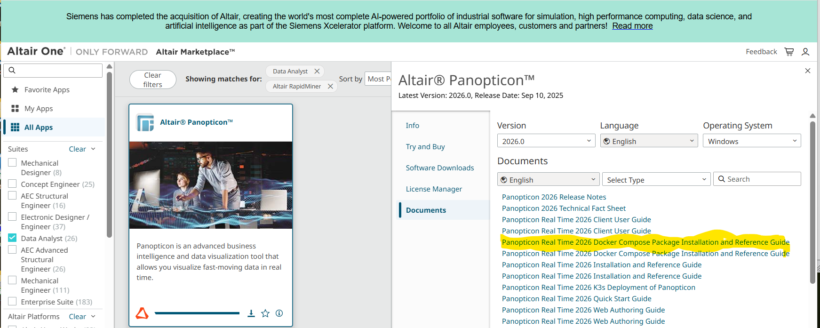The image size is (820, 328).
Task: Check the Electronic Designer / Engineer suite
Action: click(x=12, y=216)
